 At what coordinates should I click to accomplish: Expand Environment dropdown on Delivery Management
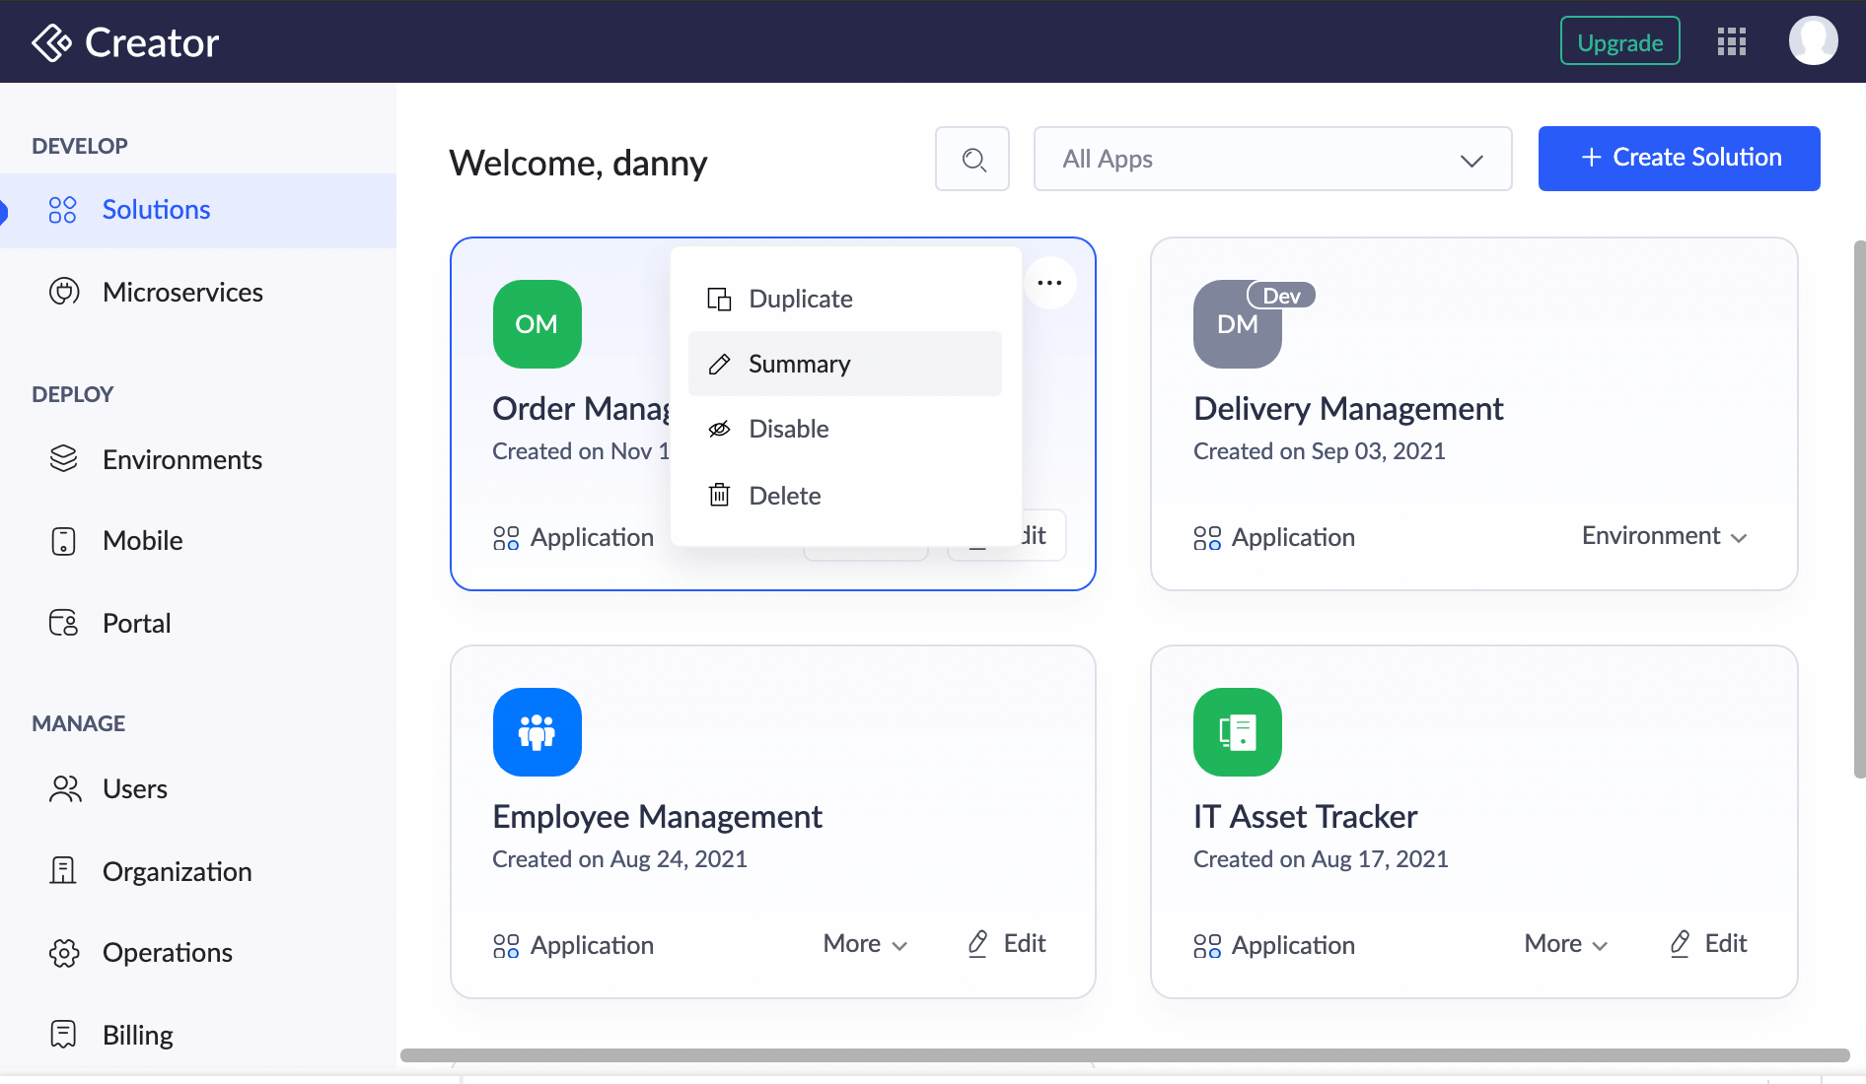click(1664, 536)
